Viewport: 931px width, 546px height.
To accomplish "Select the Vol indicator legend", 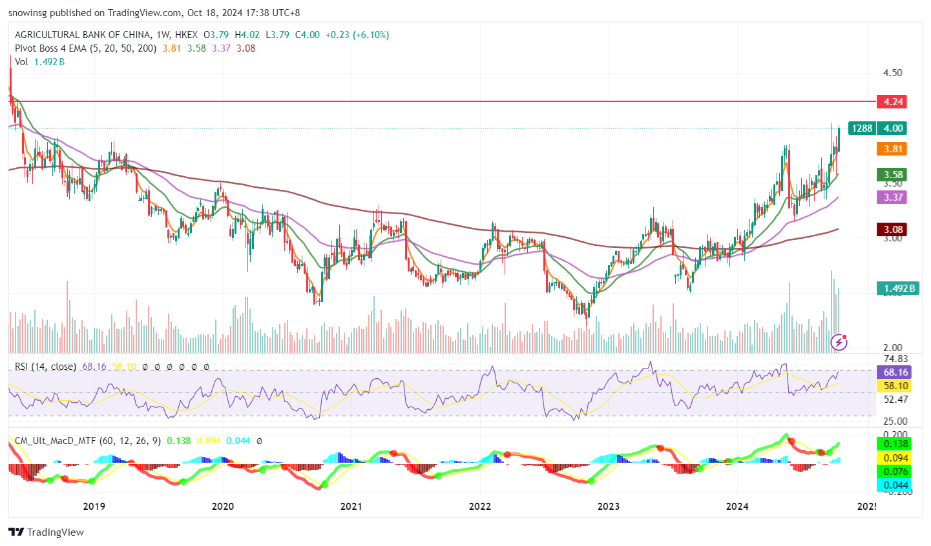I will click(x=21, y=62).
